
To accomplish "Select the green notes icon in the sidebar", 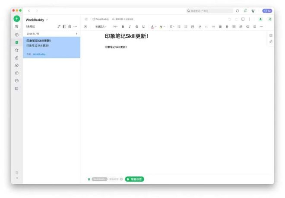I will coord(17,42).
